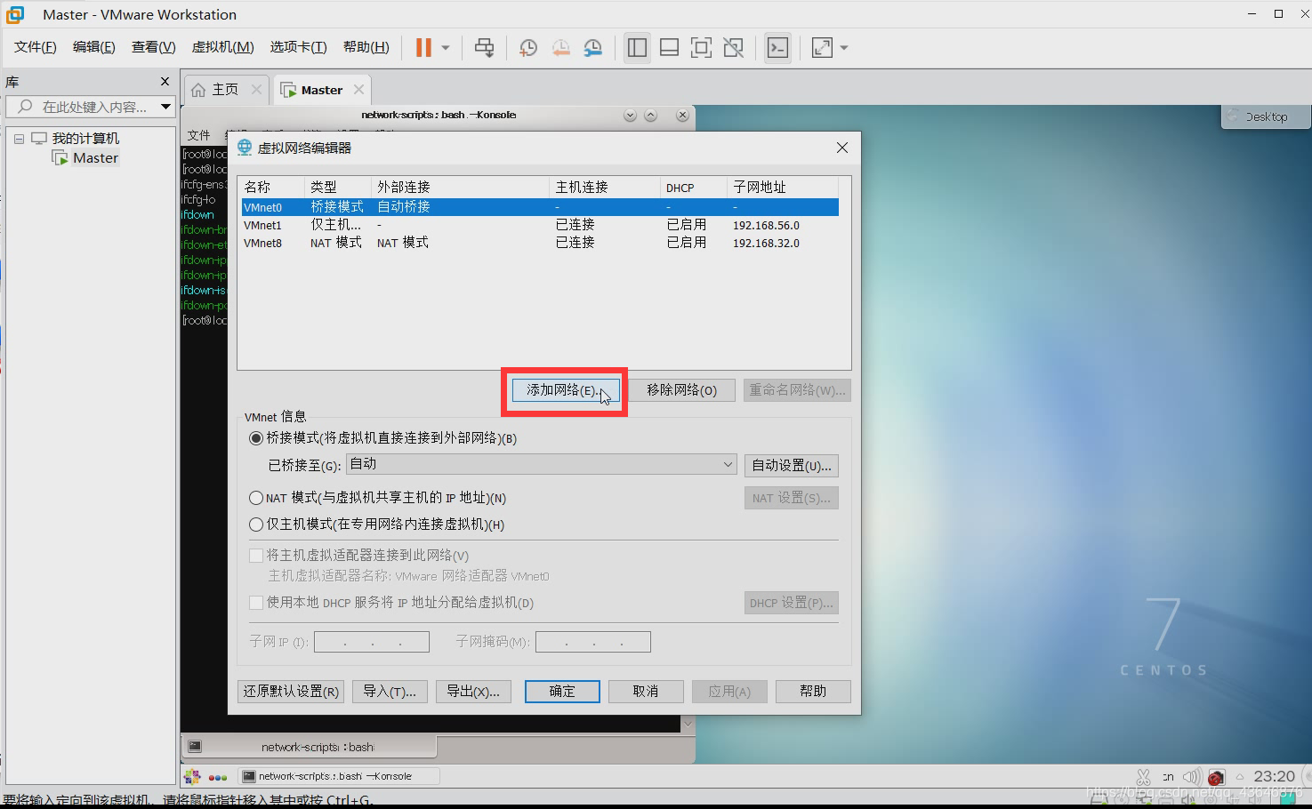Viewport: 1312px width, 809px height.
Task: Open the CentOS application launcher icon
Action: (x=192, y=776)
